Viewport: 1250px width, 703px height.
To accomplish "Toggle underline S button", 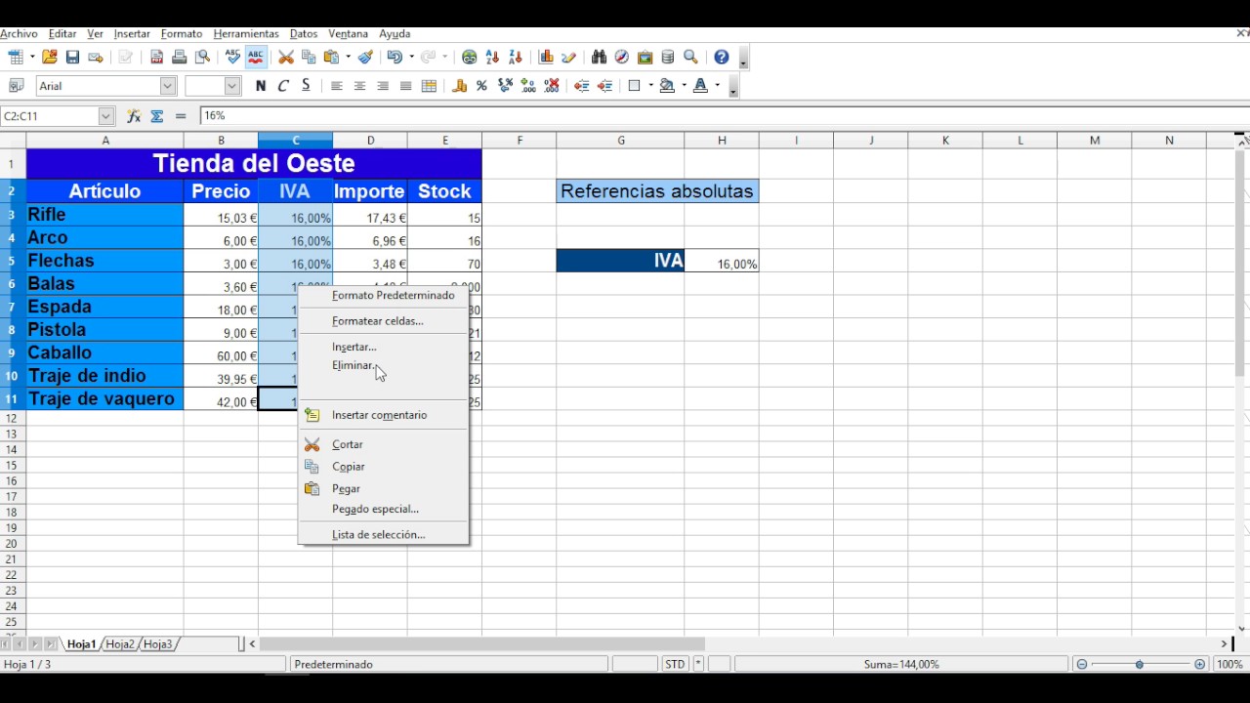I will coord(306,86).
